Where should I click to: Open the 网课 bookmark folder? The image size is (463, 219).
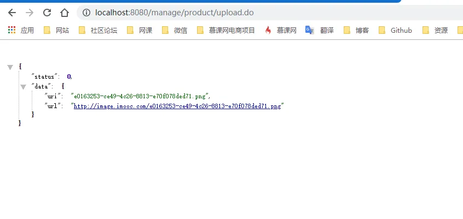140,30
